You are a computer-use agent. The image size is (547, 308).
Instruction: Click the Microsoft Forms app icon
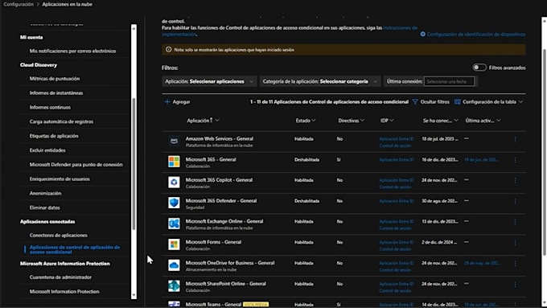(174, 244)
